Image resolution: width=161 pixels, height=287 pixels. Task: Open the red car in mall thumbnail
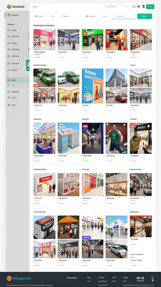[x=117, y=96]
